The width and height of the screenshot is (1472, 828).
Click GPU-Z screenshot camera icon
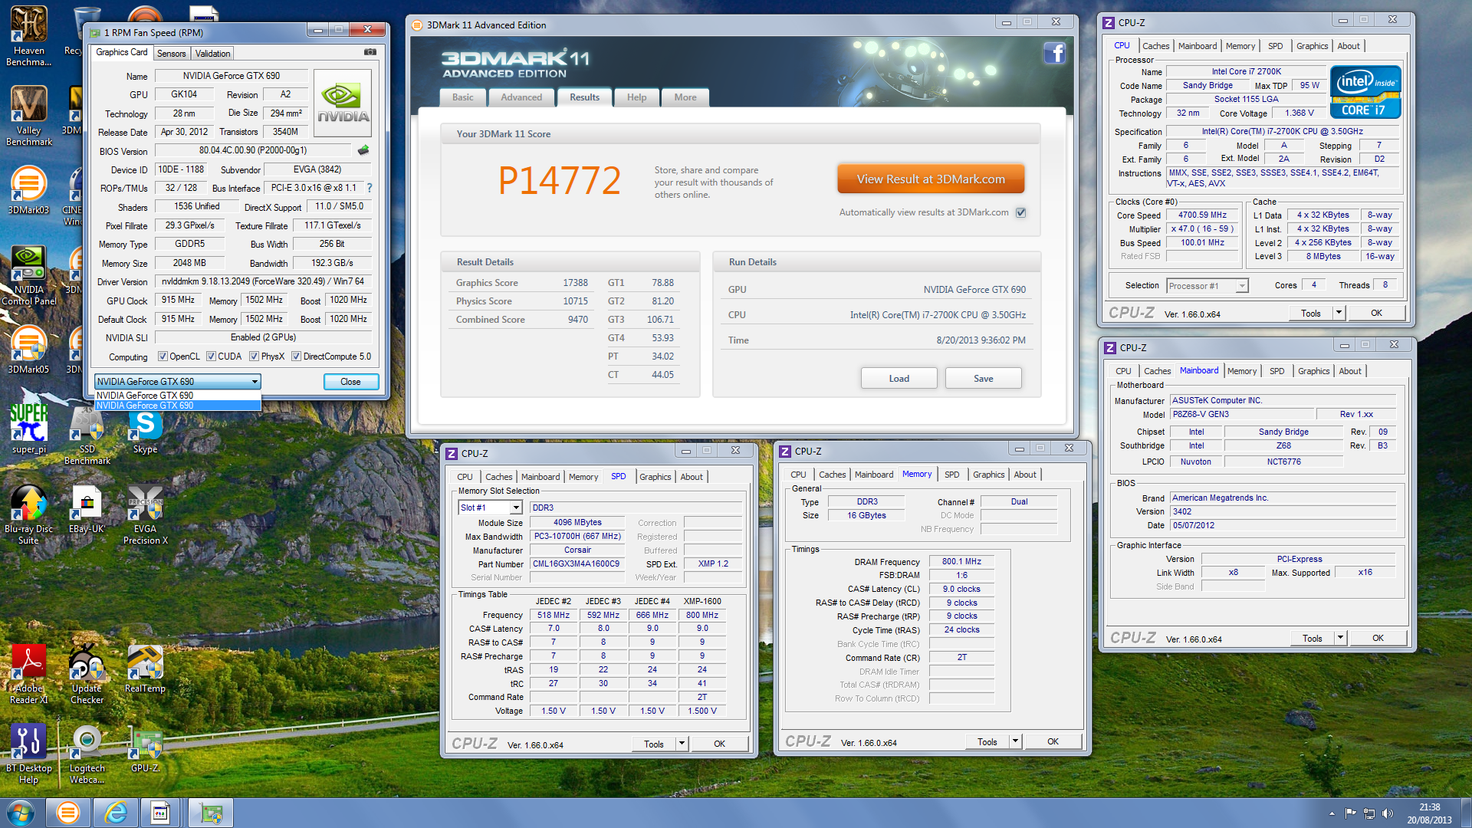370,52
